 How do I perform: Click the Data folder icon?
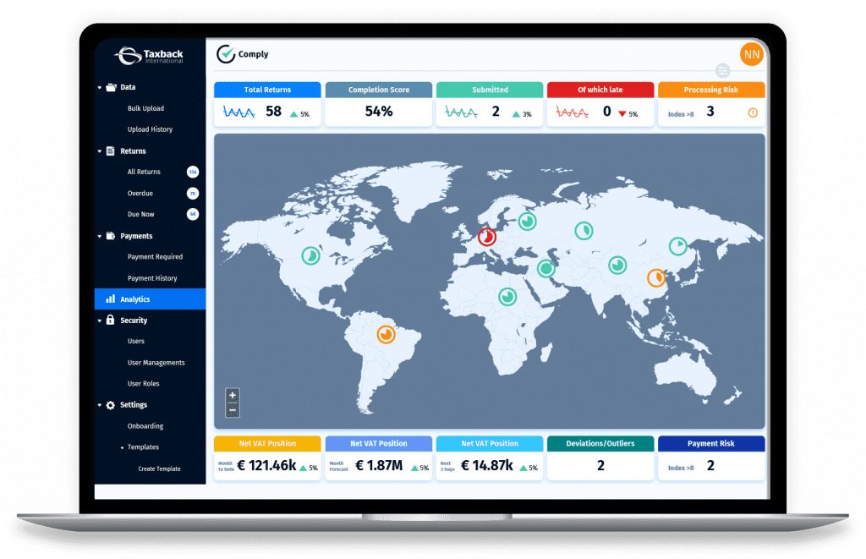pyautogui.click(x=111, y=87)
